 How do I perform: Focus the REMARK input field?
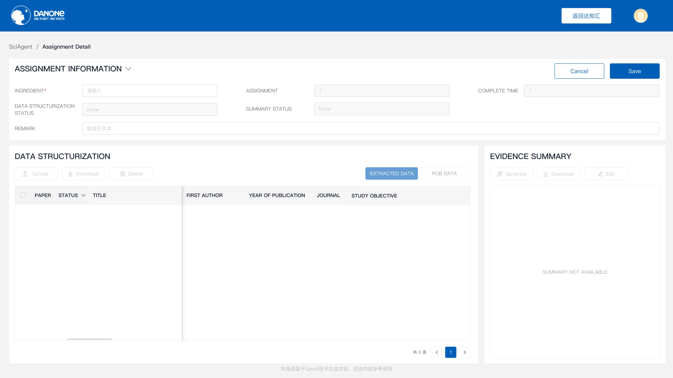[x=371, y=128]
